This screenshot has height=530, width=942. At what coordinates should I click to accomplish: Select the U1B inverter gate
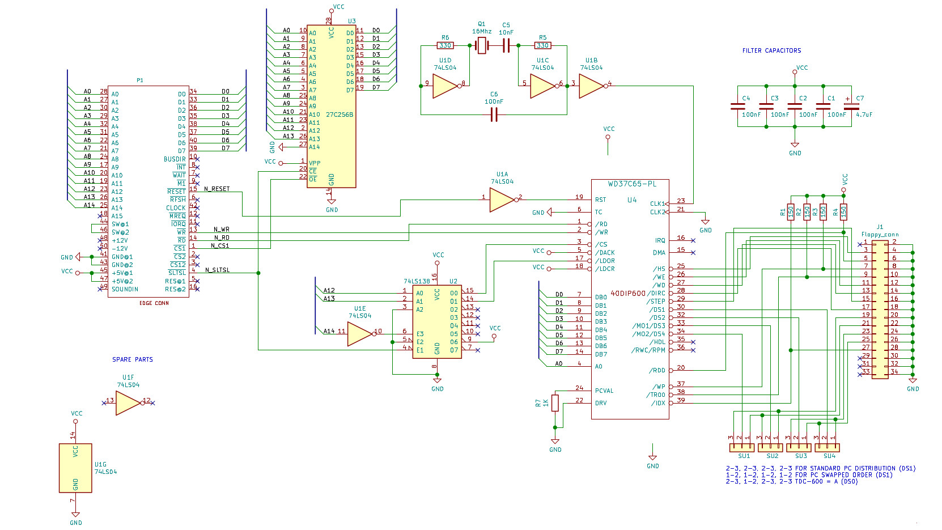591,86
